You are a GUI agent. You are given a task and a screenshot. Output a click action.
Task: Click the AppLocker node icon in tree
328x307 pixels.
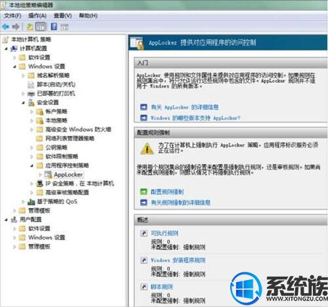(x=48, y=174)
